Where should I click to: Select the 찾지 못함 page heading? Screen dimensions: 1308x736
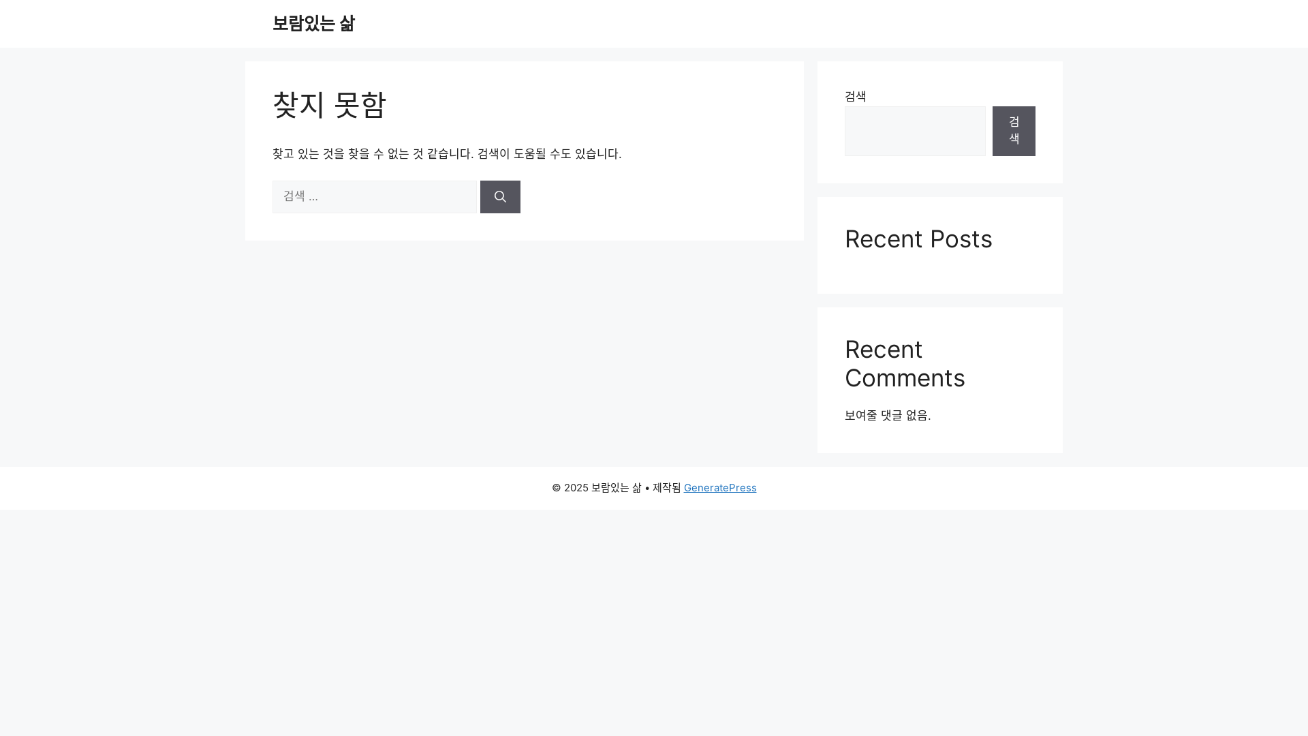point(330,105)
